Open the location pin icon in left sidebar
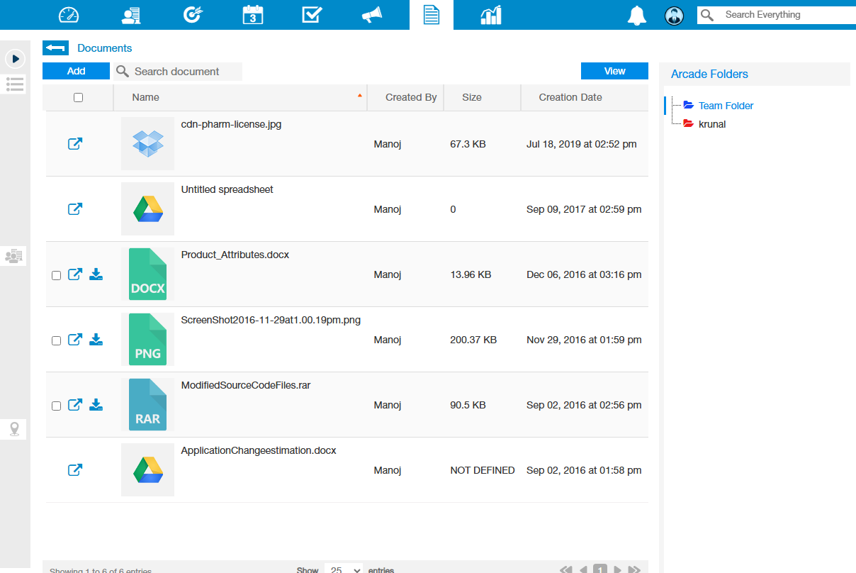Screen dimensions: 856x573 coord(13,429)
